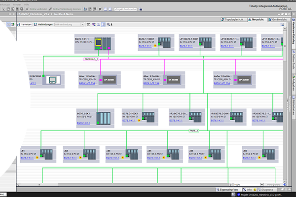
Task: Click the Vernetzen network icon
Action: (x=25, y=24)
